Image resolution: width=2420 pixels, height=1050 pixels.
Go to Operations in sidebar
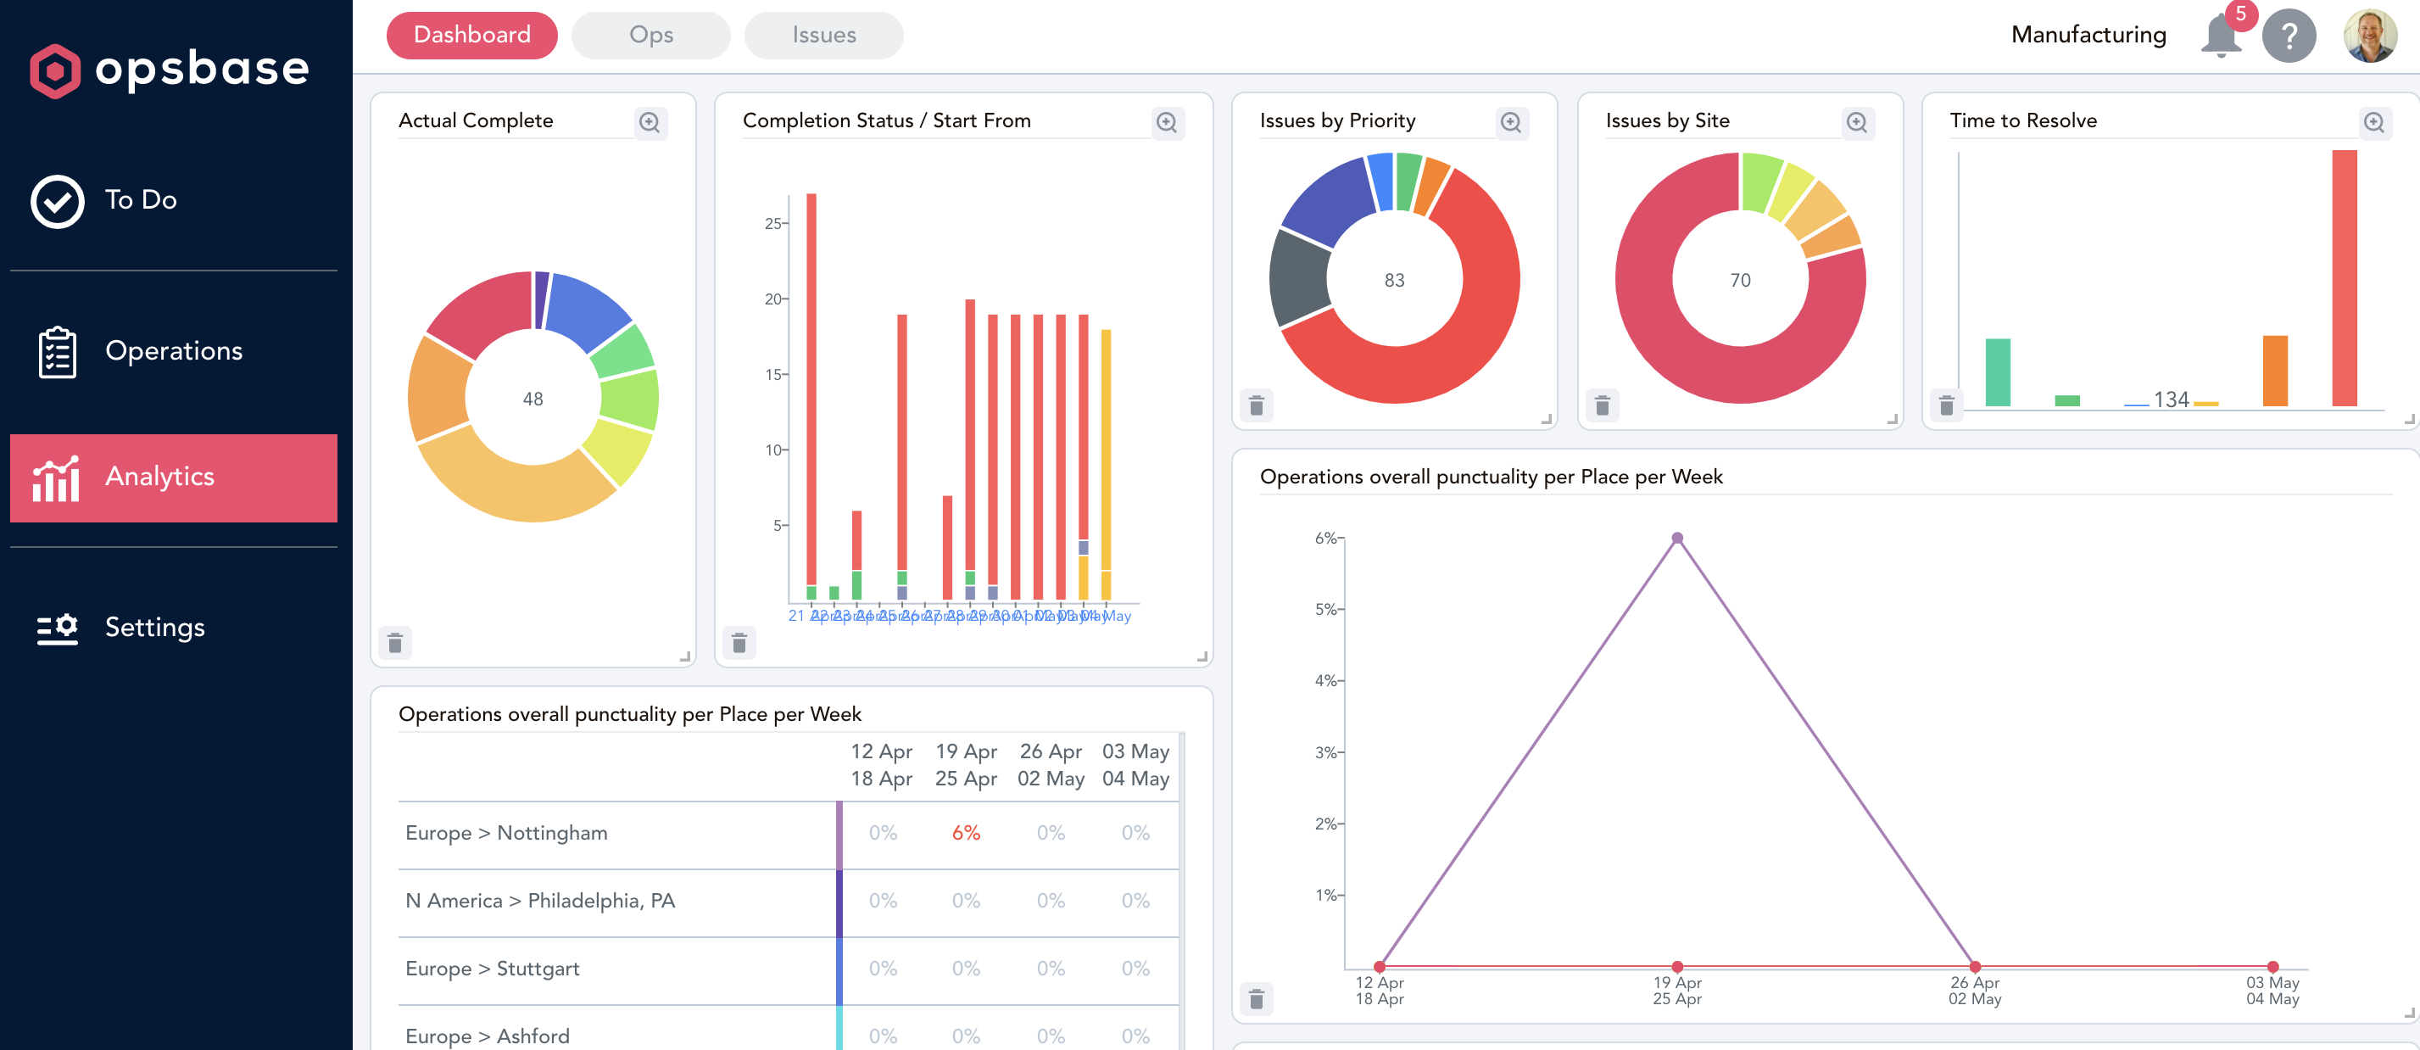point(174,350)
